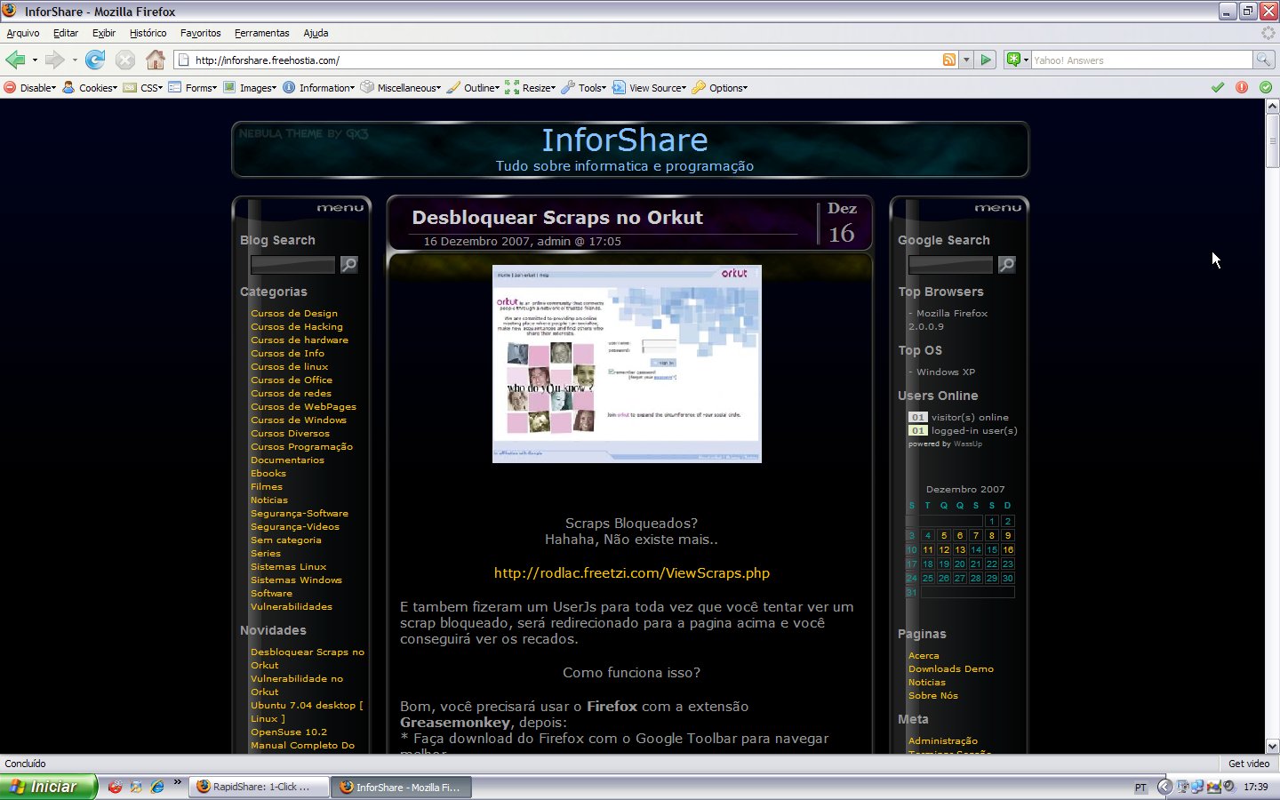Focus the Google Search text field
Screen dimensions: 1280x800
click(951, 265)
